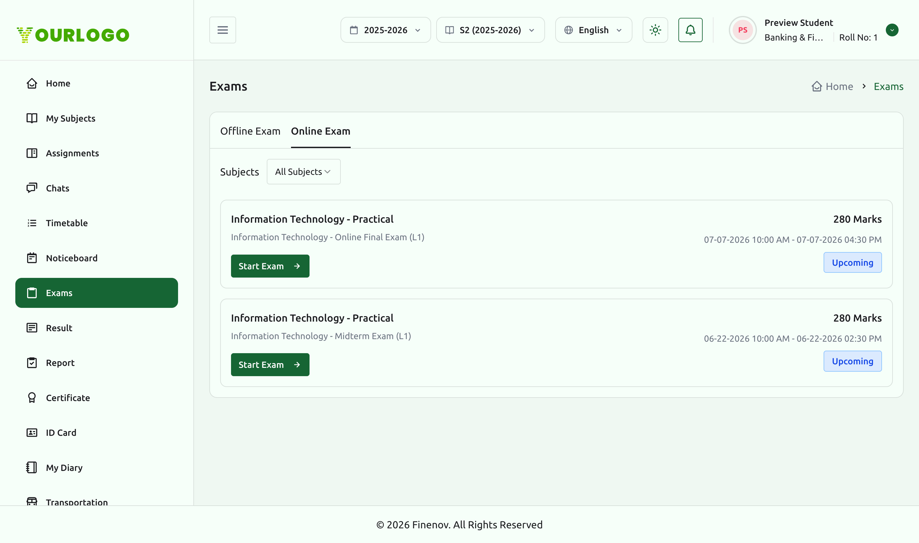Click the Certificate ribbon icon

click(x=32, y=398)
